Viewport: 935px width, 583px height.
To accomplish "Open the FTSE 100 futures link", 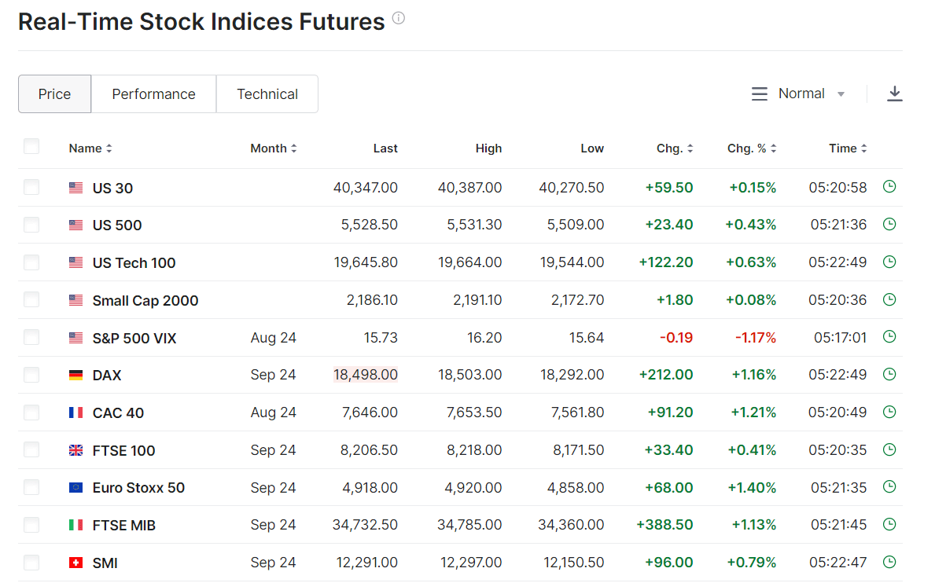I will tap(123, 451).
